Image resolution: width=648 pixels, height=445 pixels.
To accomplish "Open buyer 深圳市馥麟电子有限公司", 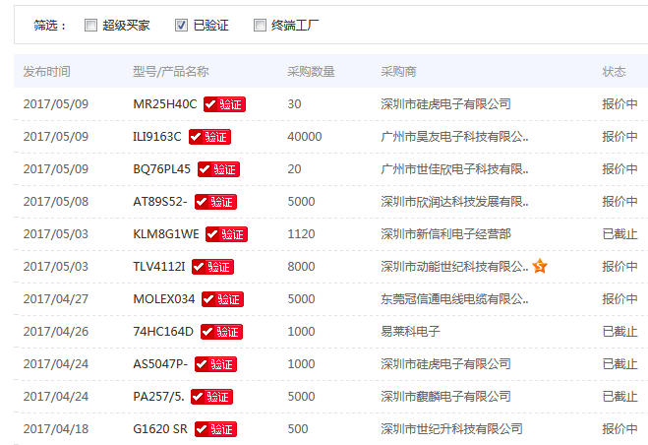I will tap(445, 397).
